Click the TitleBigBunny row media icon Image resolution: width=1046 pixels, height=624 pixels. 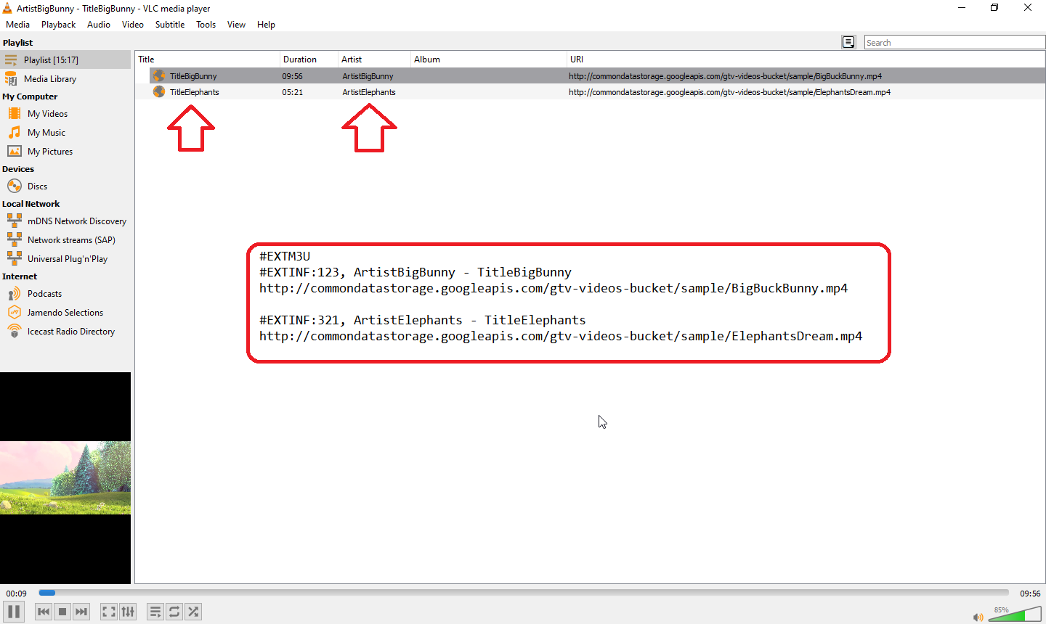(x=159, y=75)
